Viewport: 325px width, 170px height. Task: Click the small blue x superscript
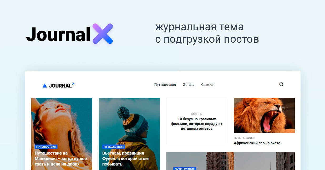coord(73,84)
